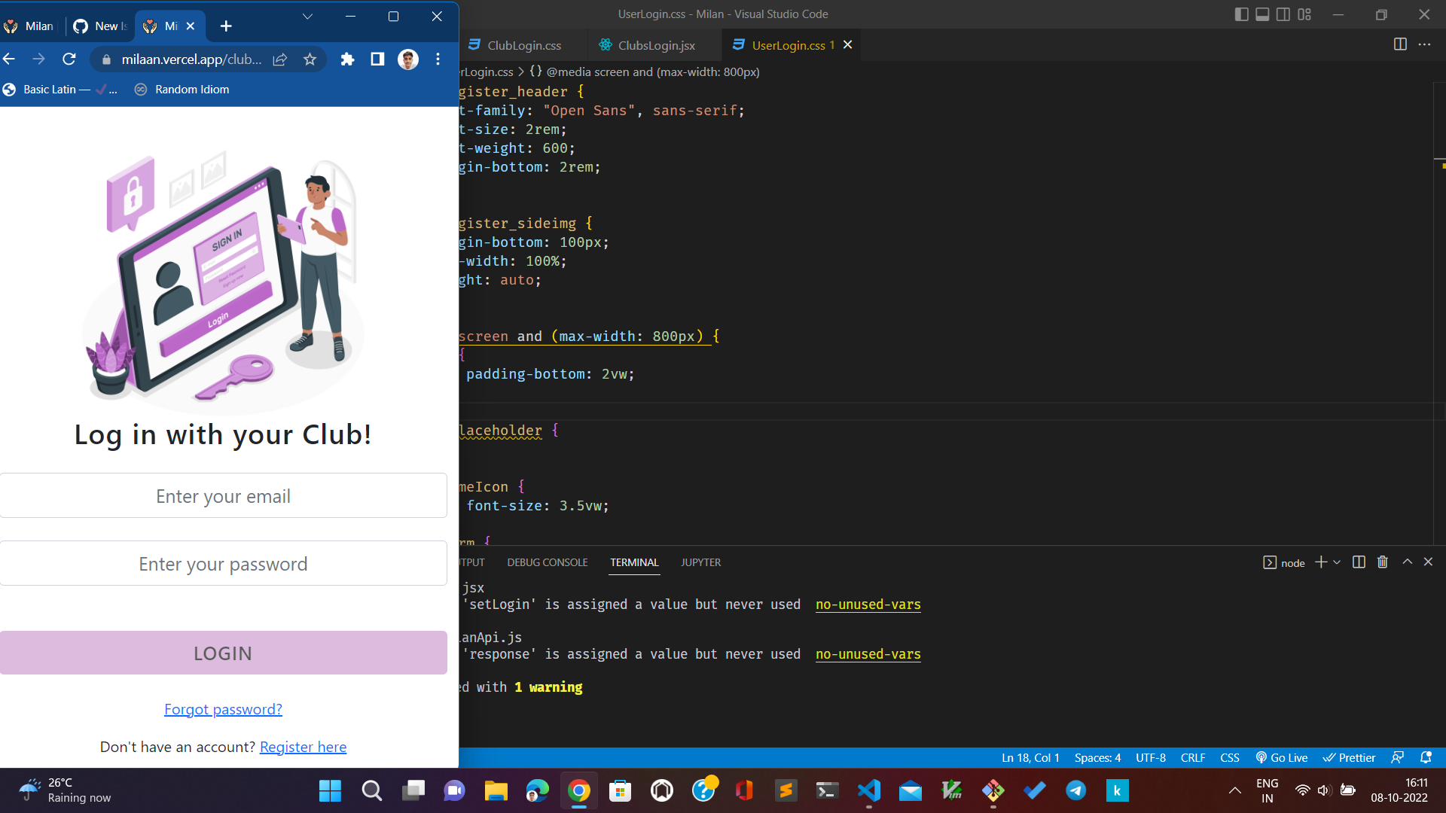1446x813 pixels.
Task: Open the DEBUG CONSOLE panel tab
Action: (547, 562)
